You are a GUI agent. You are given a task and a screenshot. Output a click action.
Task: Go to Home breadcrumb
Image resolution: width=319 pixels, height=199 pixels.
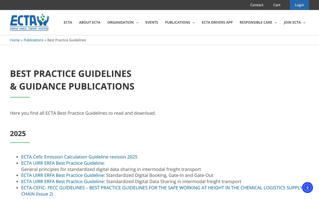pyautogui.click(x=15, y=40)
